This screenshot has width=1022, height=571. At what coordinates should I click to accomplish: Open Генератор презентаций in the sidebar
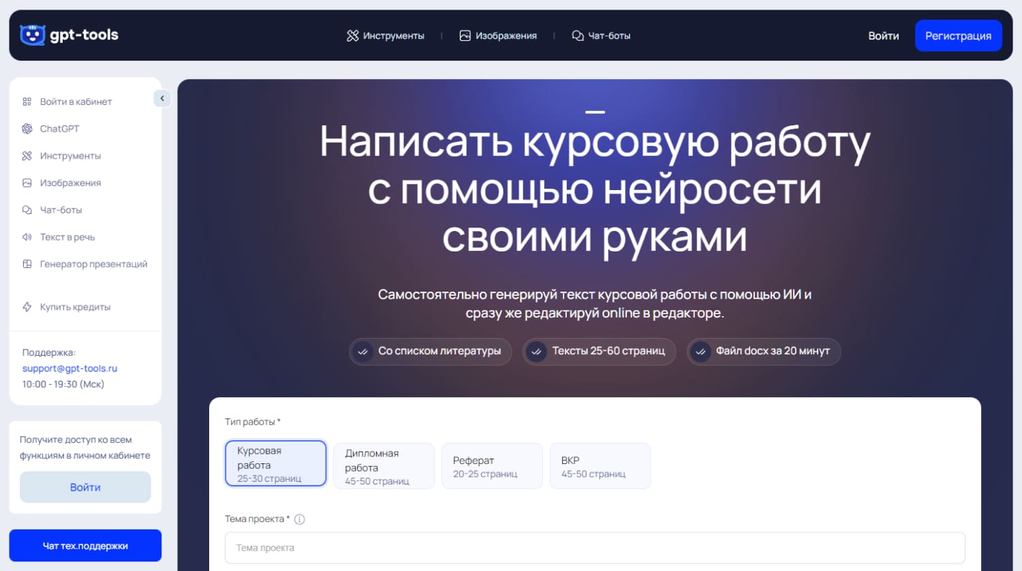point(93,264)
